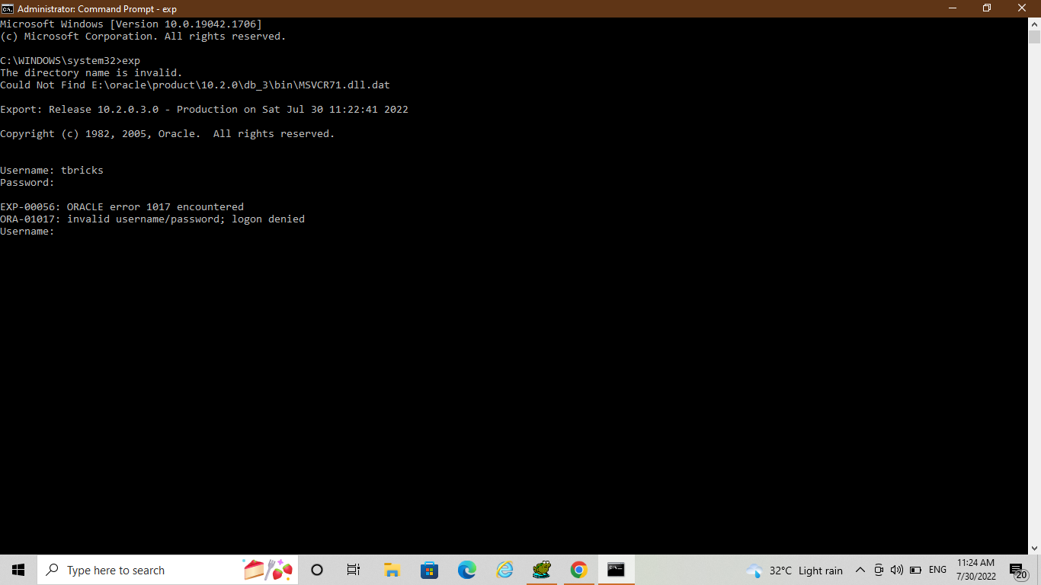
Task: Open the Windows Start menu
Action: click(18, 570)
